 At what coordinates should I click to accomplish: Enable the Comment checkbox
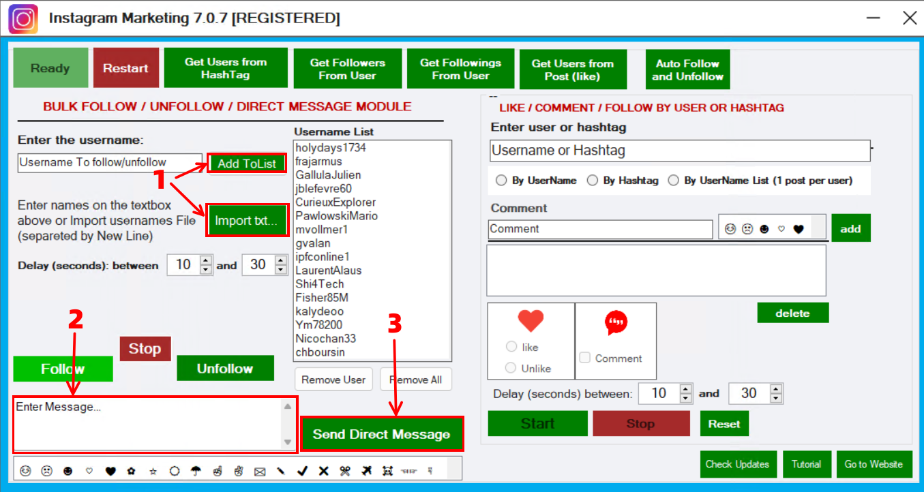pyautogui.click(x=585, y=358)
